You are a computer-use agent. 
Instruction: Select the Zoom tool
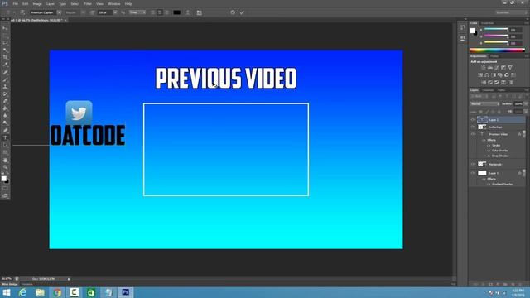point(5,167)
